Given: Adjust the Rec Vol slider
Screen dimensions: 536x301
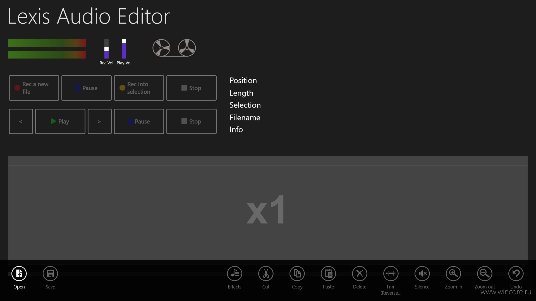Looking at the screenshot, I should [x=106, y=49].
